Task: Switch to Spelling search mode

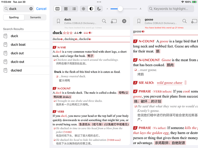Action: pos(14,17)
